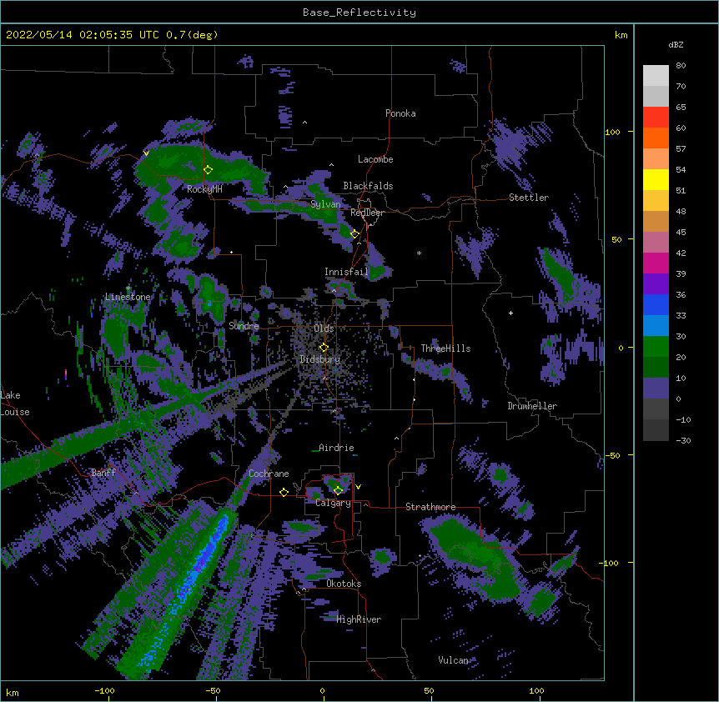Image resolution: width=719 pixels, height=702 pixels.
Task: Click the Calgary city label
Action: 334,503
